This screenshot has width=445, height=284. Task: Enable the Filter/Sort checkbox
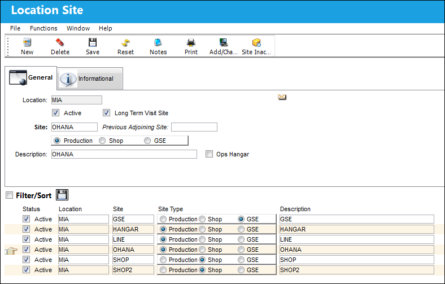tap(10, 195)
